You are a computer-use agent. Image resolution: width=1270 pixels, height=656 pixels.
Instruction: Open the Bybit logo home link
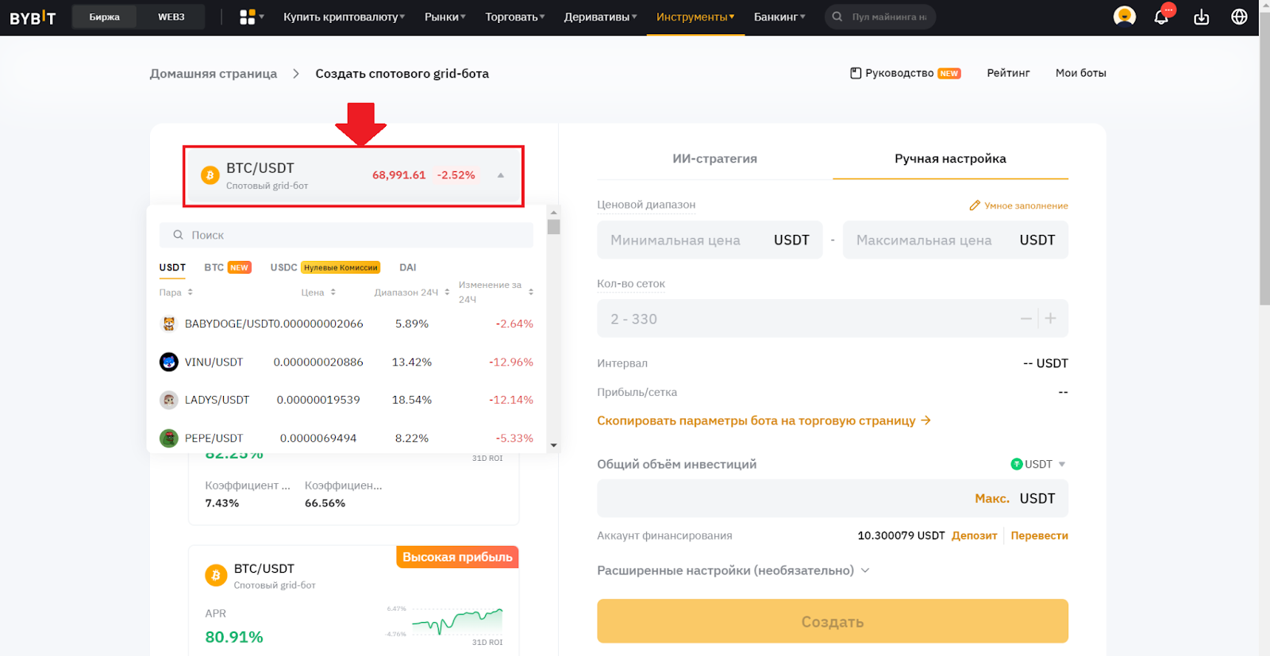tap(33, 17)
